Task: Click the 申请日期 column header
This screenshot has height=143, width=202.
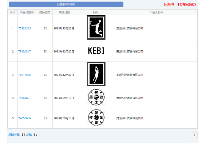Action: (x=64, y=12)
